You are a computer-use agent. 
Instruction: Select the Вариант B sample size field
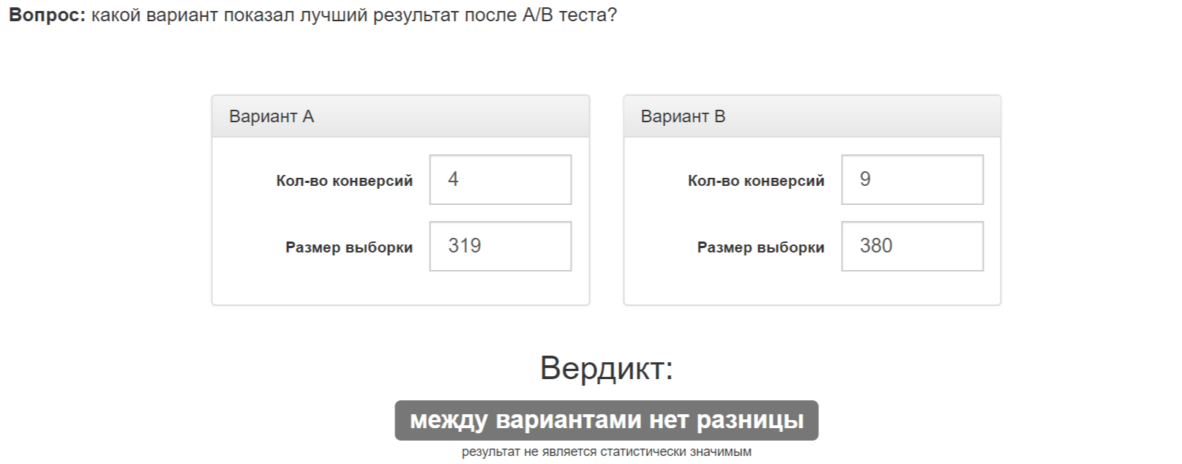(912, 246)
